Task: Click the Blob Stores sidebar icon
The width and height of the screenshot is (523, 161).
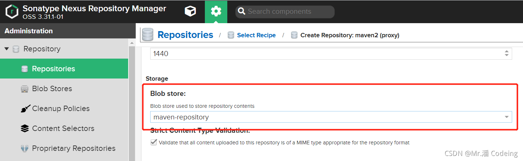Action: click(x=25, y=89)
